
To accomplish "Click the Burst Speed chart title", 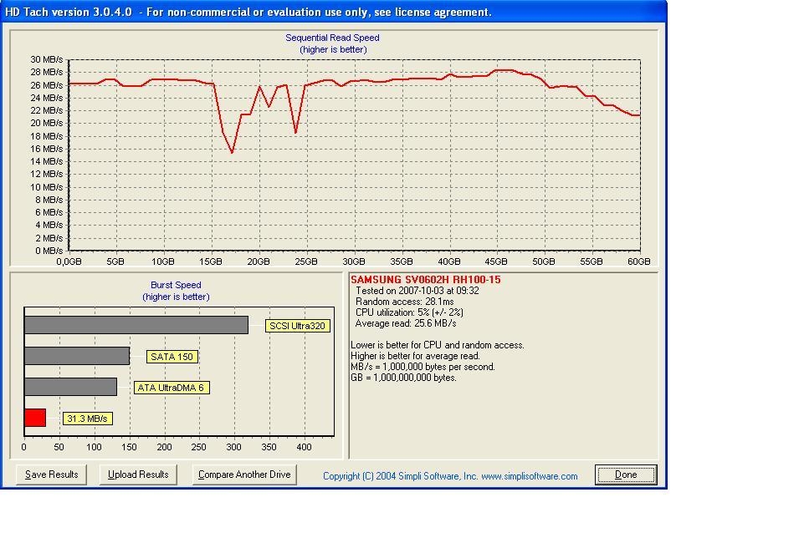I will coord(176,285).
